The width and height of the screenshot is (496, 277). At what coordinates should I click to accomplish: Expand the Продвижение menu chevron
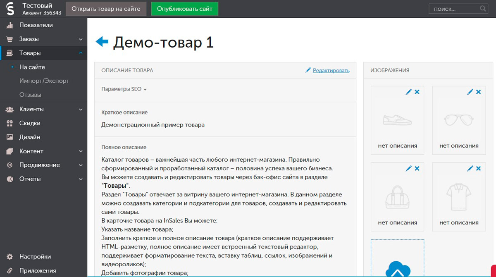click(x=81, y=165)
